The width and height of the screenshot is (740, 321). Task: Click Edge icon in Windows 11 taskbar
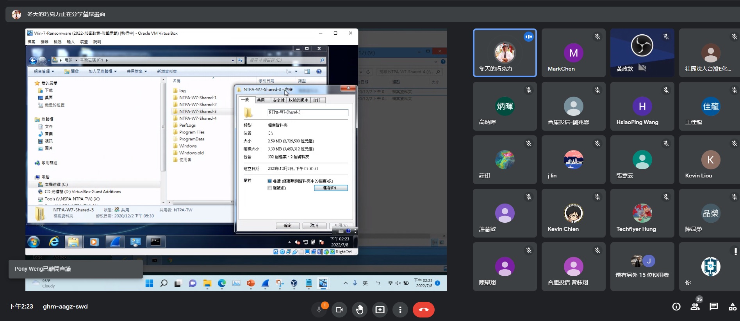tap(222, 283)
